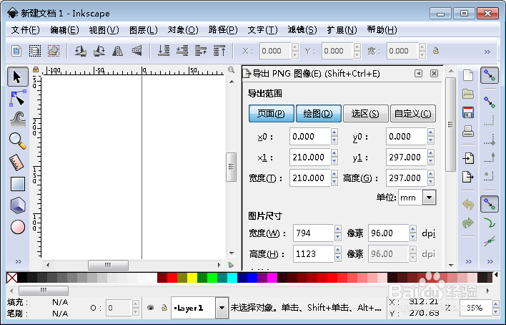Image resolution: width=506 pixels, height=325 pixels.
Task: Rotate selection clockwise icon
Action: pos(99,51)
